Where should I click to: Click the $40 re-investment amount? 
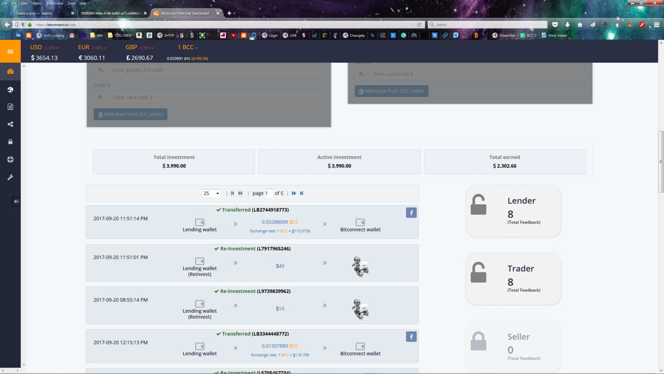tap(280, 266)
